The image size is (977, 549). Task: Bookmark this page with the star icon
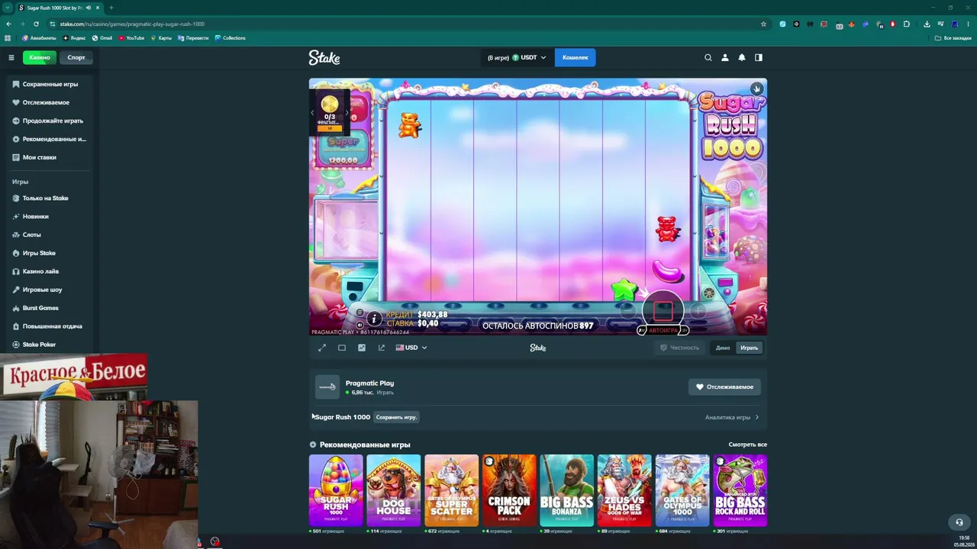pyautogui.click(x=763, y=24)
